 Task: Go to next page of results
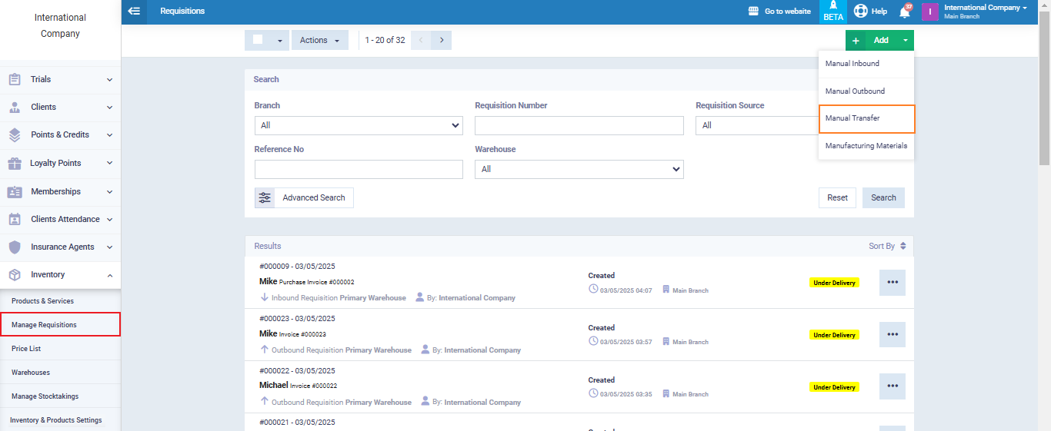point(442,40)
